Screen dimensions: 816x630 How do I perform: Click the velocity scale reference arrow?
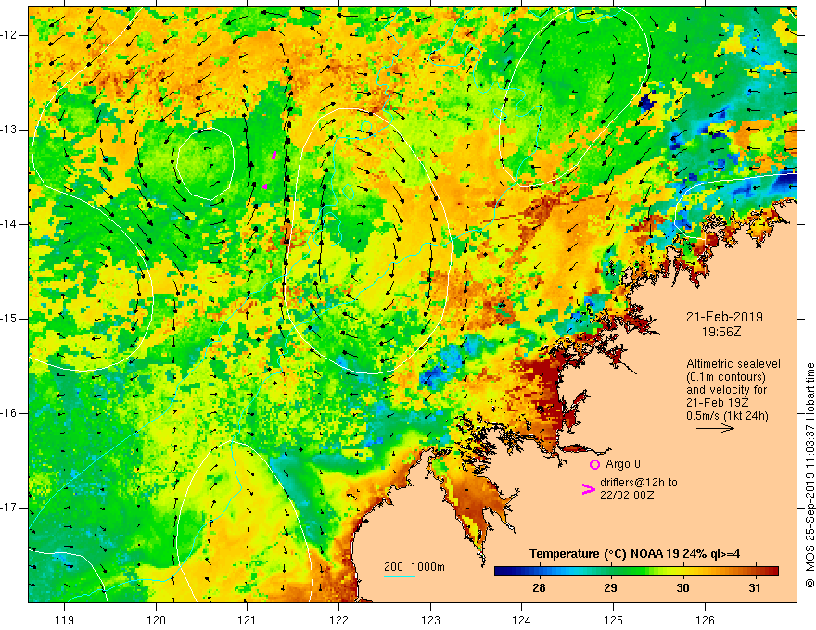point(715,428)
